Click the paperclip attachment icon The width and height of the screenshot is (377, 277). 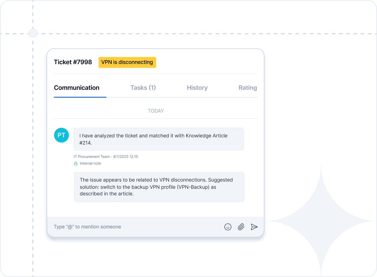(x=241, y=227)
